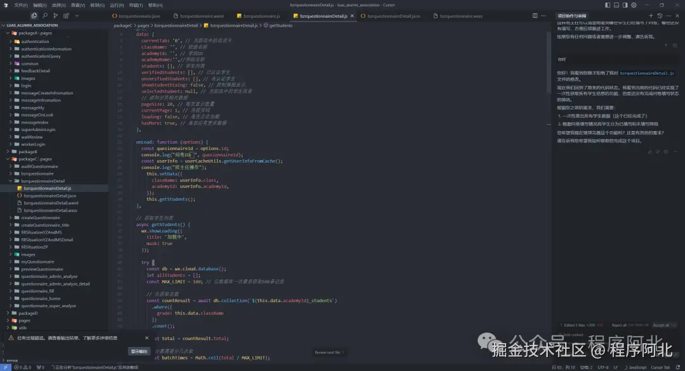This screenshot has height=371, width=685.
Task: Open the Explorer view icon
Action: pos(34,16)
